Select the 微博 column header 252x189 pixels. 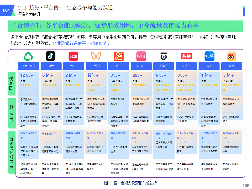[232, 66]
